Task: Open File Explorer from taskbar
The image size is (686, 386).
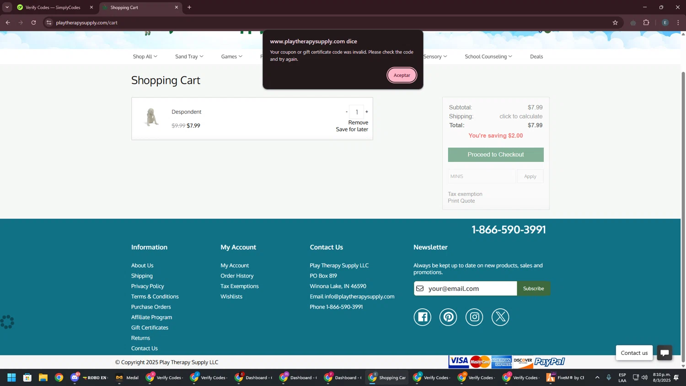Action: point(43,377)
